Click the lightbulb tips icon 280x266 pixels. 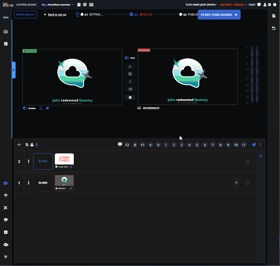[78, 15]
